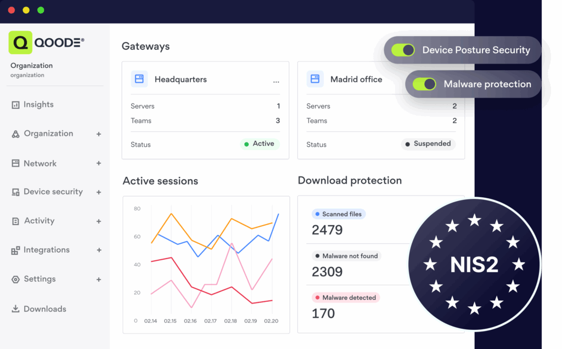
Task: Toggle the Device Posture Security switch
Action: [403, 50]
